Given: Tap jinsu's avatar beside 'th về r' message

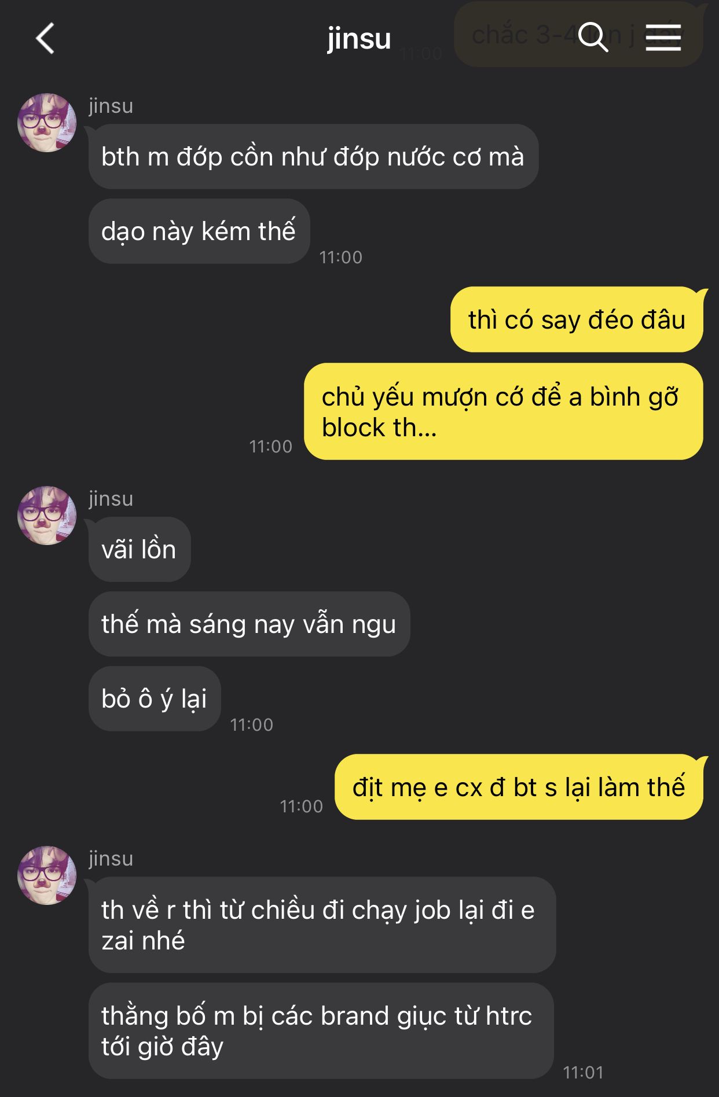Looking at the screenshot, I should tap(47, 875).
